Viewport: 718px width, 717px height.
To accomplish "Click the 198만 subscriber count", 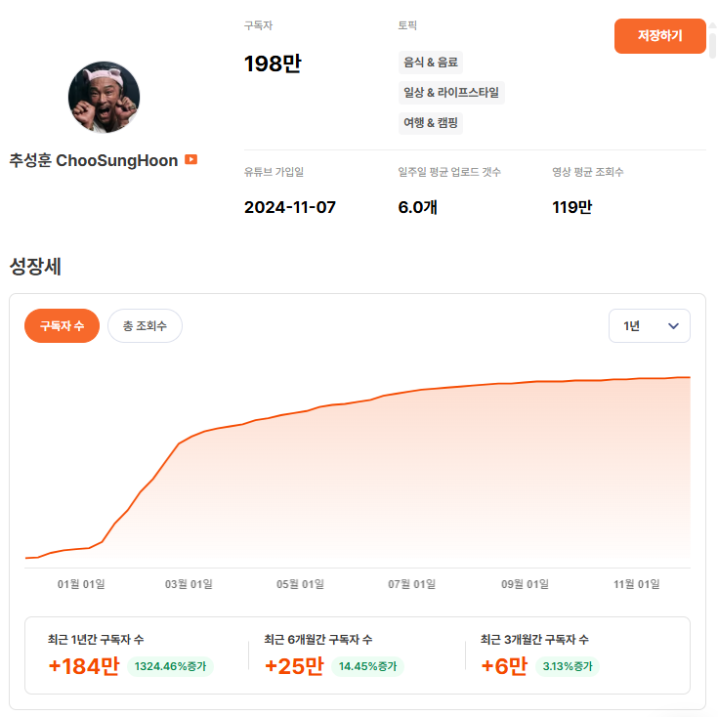I will tap(273, 64).
